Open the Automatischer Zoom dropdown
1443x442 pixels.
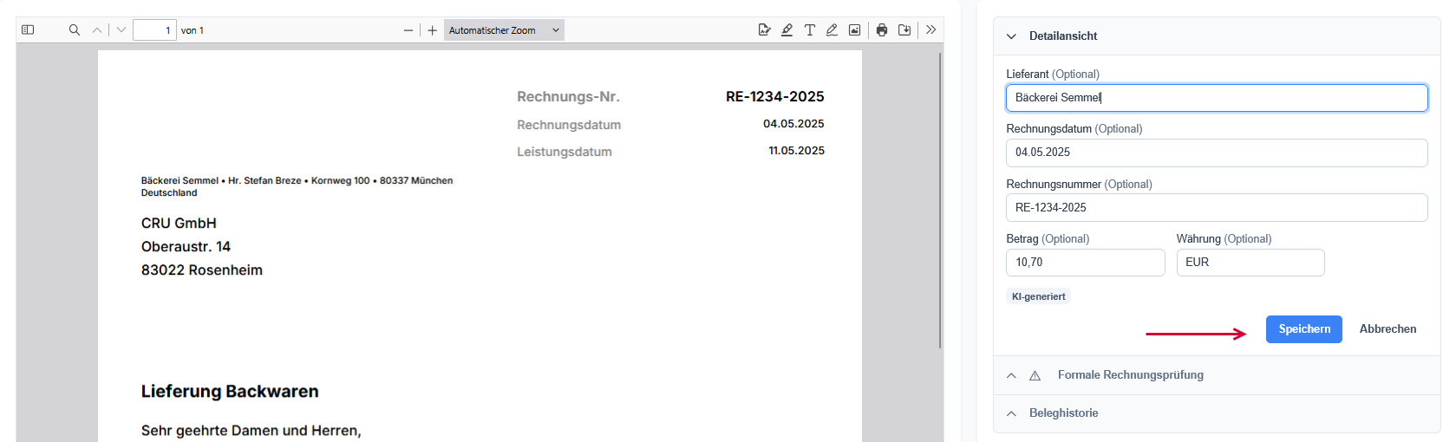(x=504, y=30)
